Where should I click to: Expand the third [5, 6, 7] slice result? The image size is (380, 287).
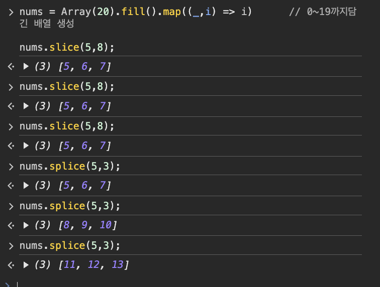click(x=26, y=146)
